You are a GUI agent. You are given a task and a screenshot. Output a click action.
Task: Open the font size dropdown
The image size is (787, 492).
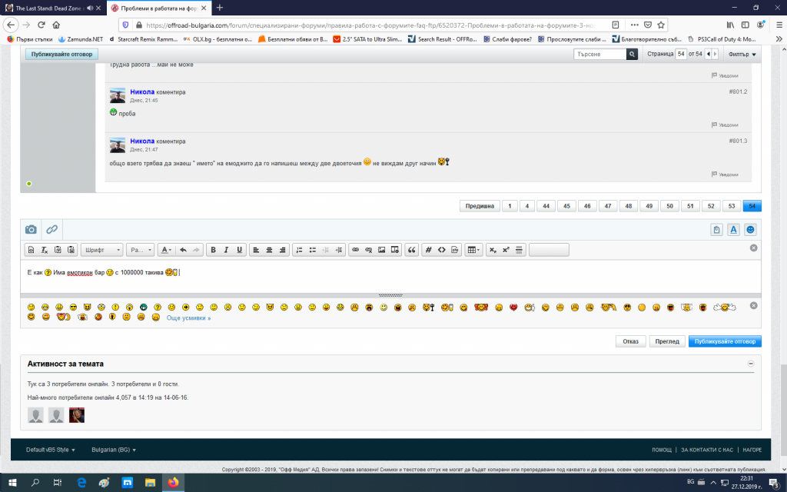pyautogui.click(x=140, y=250)
